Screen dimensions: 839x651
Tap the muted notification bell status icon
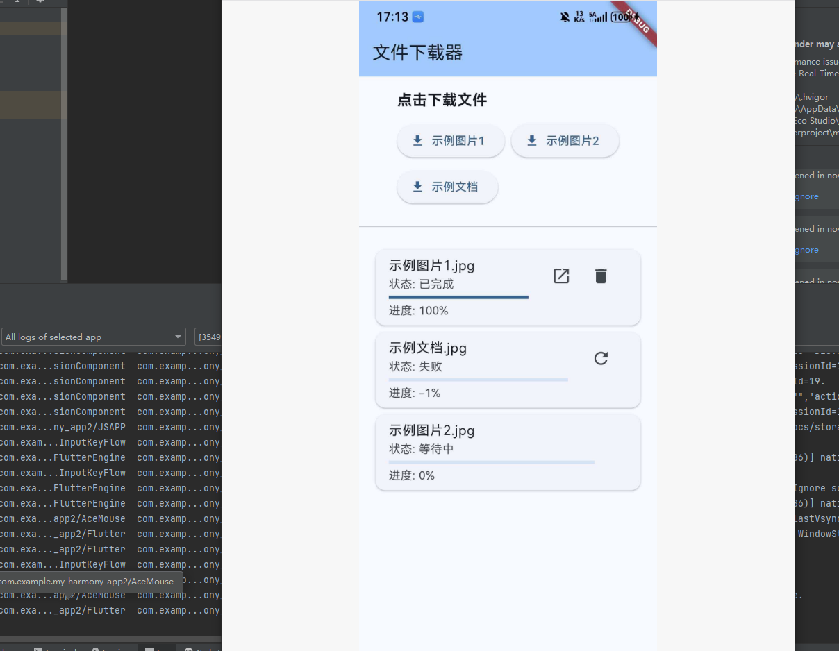pos(564,17)
